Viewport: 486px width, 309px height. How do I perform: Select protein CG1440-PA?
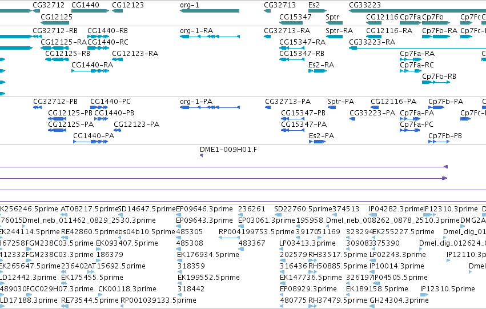tap(94, 136)
